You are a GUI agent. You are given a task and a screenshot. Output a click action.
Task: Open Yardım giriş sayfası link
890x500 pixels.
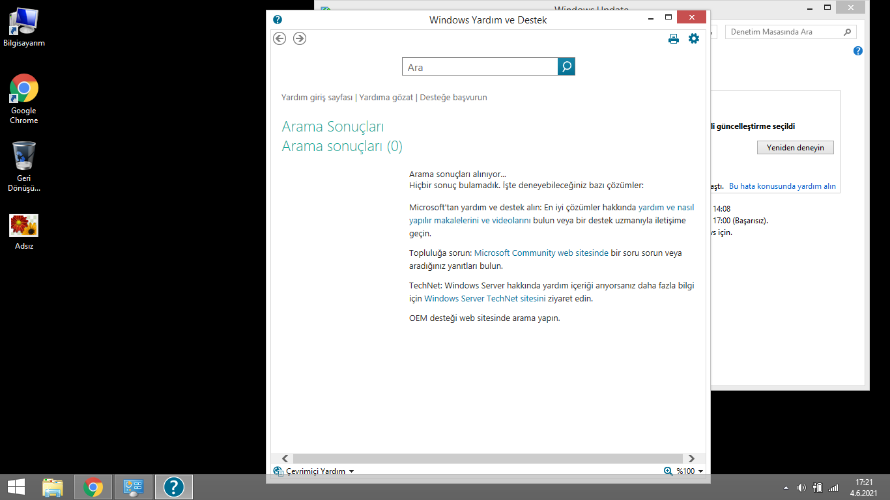pos(317,98)
